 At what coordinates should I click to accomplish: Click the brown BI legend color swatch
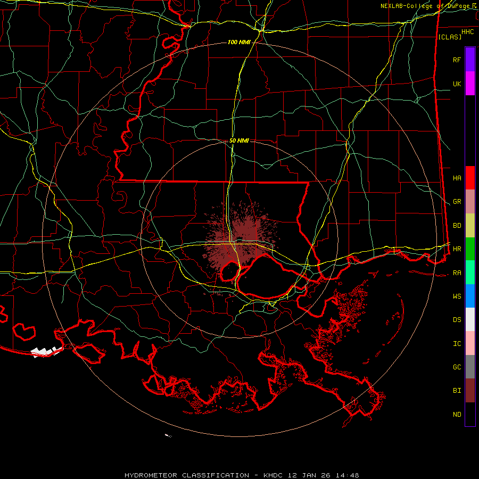pyautogui.click(x=470, y=391)
